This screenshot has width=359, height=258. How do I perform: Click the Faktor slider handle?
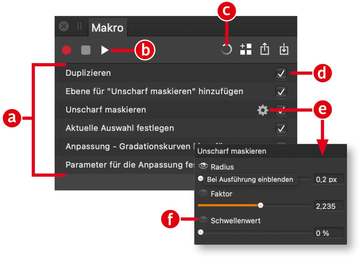pos(260,205)
